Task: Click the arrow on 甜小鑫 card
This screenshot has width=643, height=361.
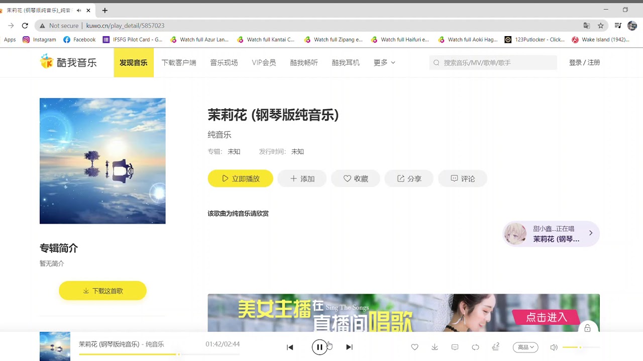Action: click(591, 233)
